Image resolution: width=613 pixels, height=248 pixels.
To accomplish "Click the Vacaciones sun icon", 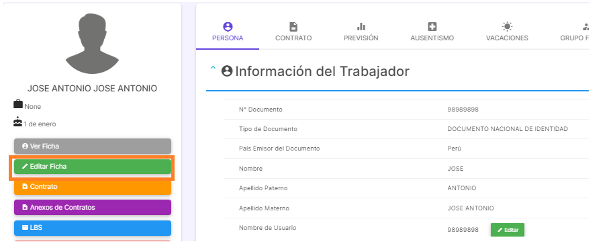I will click(x=507, y=27).
